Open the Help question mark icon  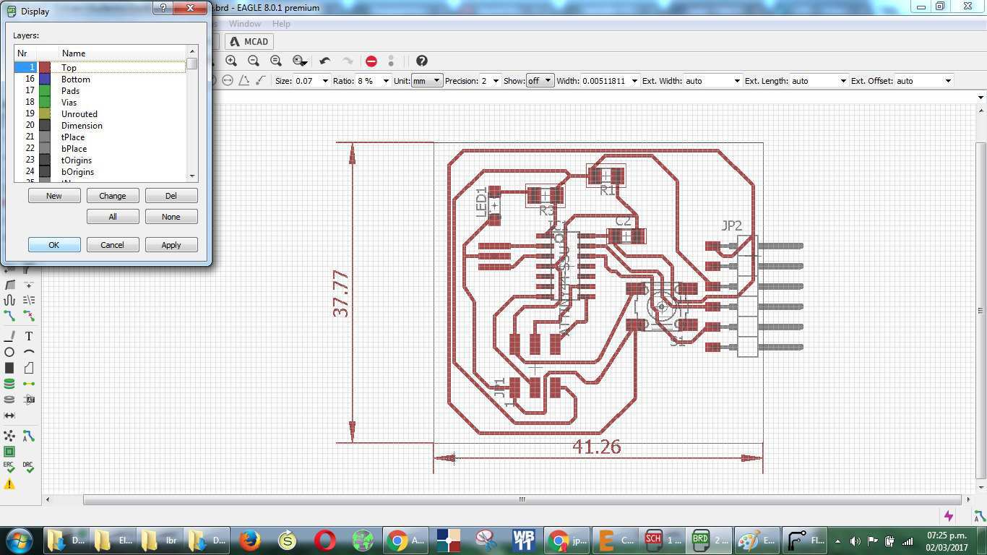click(421, 61)
